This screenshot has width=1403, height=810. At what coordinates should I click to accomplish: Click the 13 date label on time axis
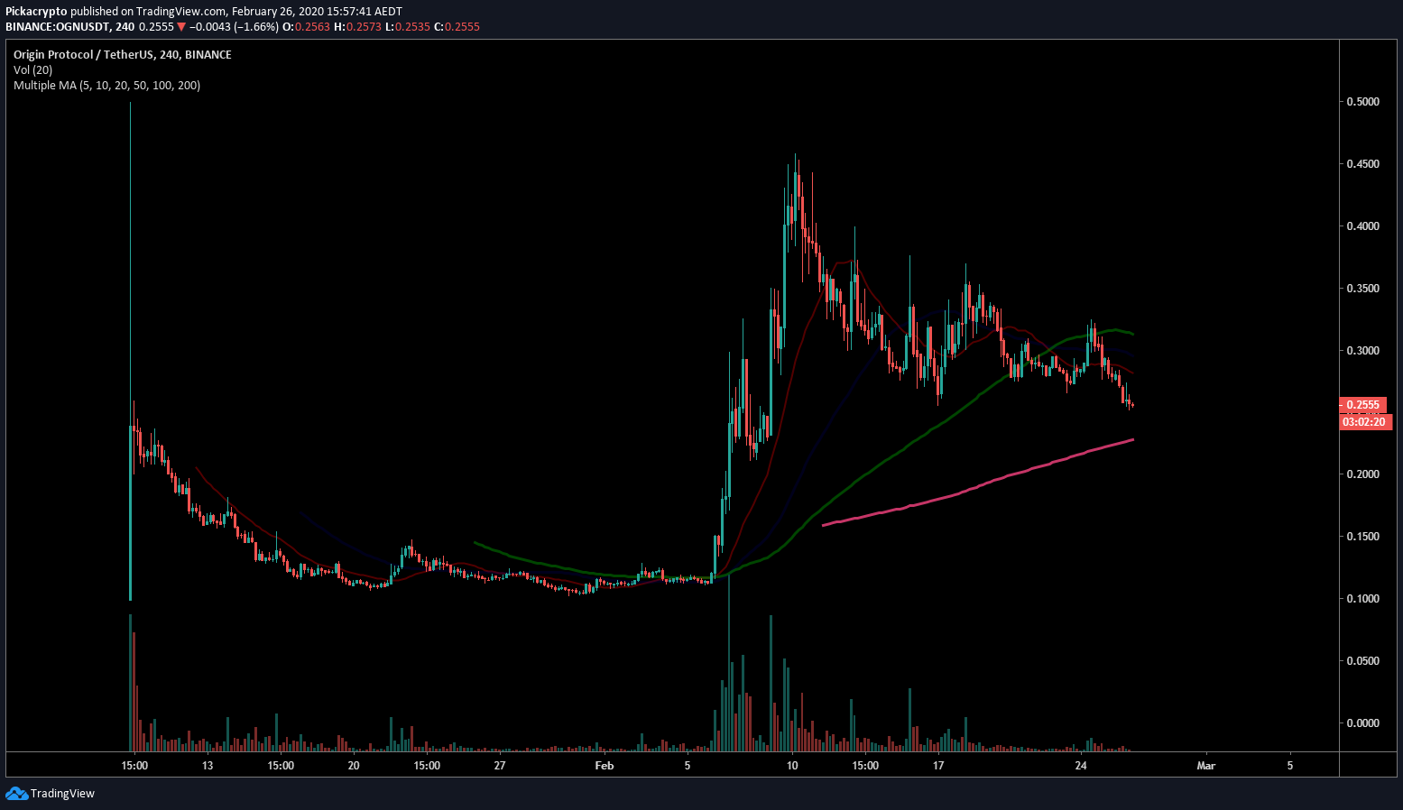208,766
